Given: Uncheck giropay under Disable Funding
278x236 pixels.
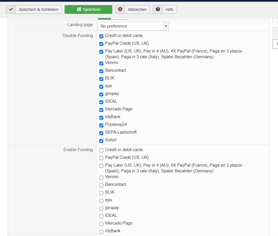Looking at the screenshot, I should 101,94.
